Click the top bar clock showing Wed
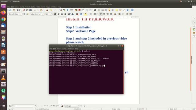 [102, 1]
